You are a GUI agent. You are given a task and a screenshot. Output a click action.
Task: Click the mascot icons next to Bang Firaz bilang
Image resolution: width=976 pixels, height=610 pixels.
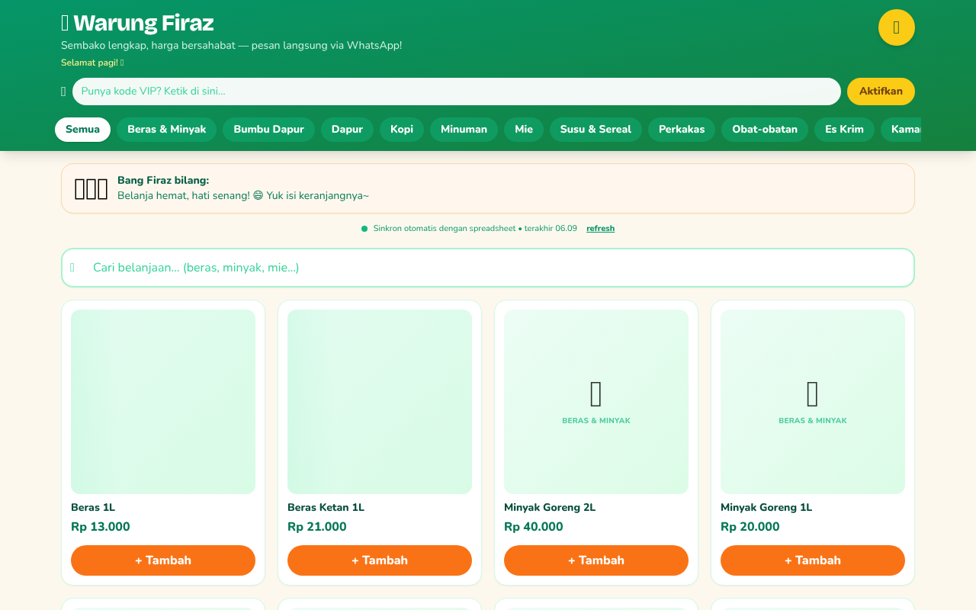(x=91, y=188)
